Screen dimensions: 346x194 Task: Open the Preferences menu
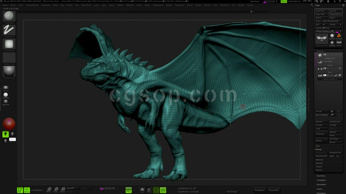[x=158, y=5]
